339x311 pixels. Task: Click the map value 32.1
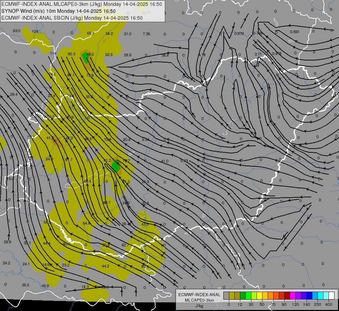[x=27, y=243]
